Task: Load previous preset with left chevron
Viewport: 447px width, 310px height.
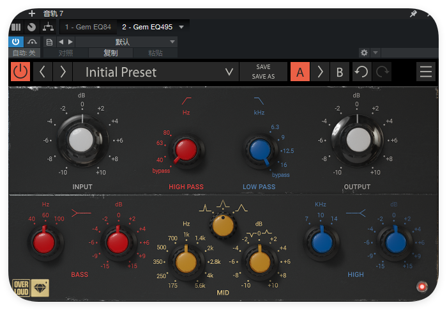Action: [43, 72]
